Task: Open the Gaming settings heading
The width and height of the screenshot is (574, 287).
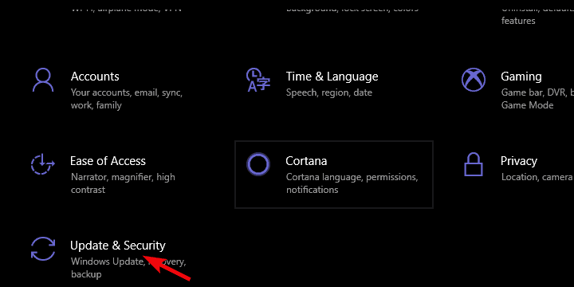Action: pyautogui.click(x=521, y=77)
